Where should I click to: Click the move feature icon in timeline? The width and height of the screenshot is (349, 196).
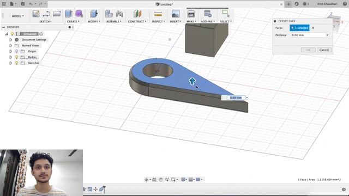(x=95, y=189)
